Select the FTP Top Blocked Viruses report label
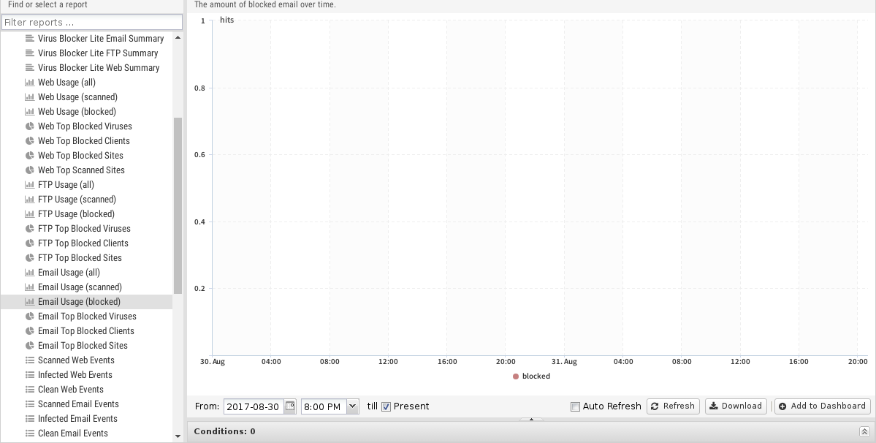876x443 pixels. 84,229
